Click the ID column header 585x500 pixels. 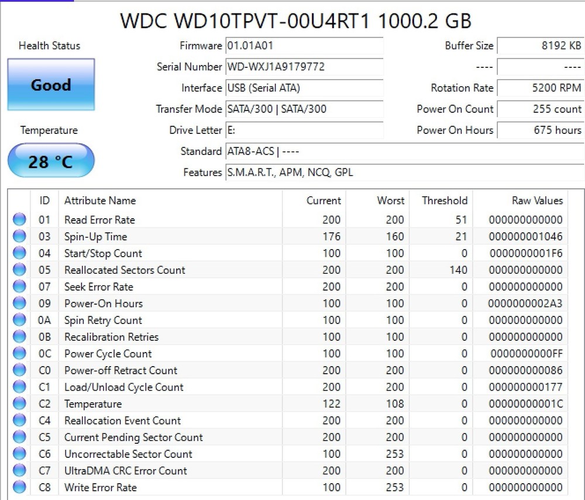coord(44,201)
